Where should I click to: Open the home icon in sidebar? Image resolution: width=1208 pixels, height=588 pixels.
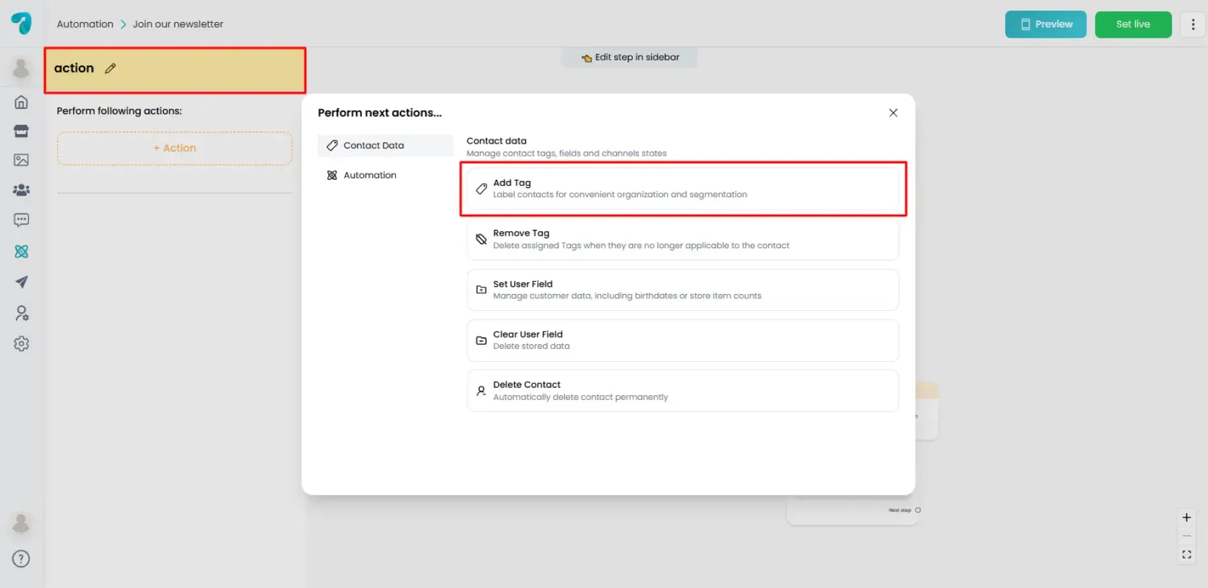click(21, 102)
